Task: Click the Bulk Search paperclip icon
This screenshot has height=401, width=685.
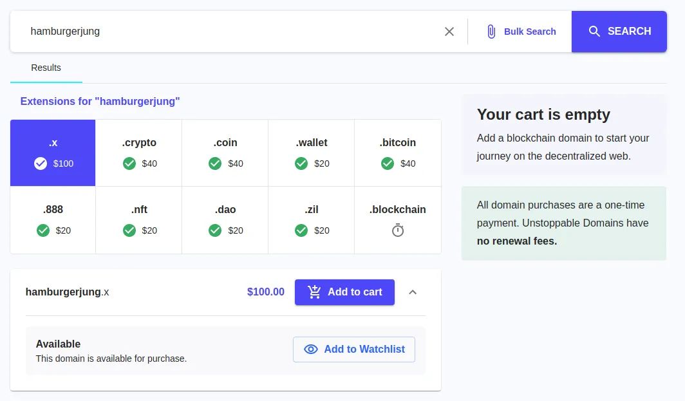Action: pyautogui.click(x=491, y=32)
